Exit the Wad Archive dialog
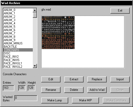This screenshot has width=133, height=107. 120,11
